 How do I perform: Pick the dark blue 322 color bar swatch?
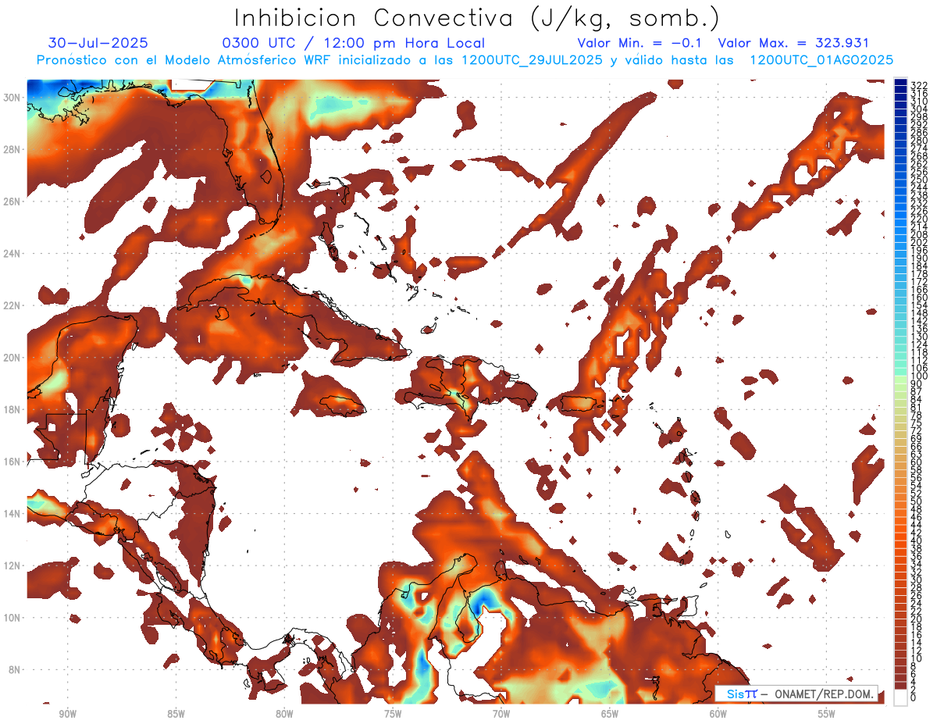[901, 84]
